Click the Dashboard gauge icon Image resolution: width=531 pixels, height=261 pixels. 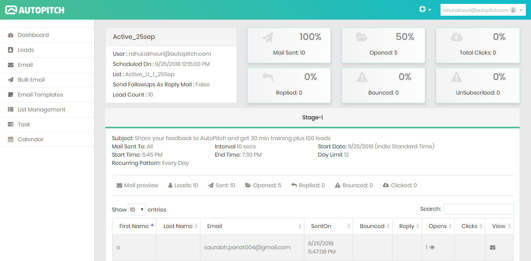11,35
